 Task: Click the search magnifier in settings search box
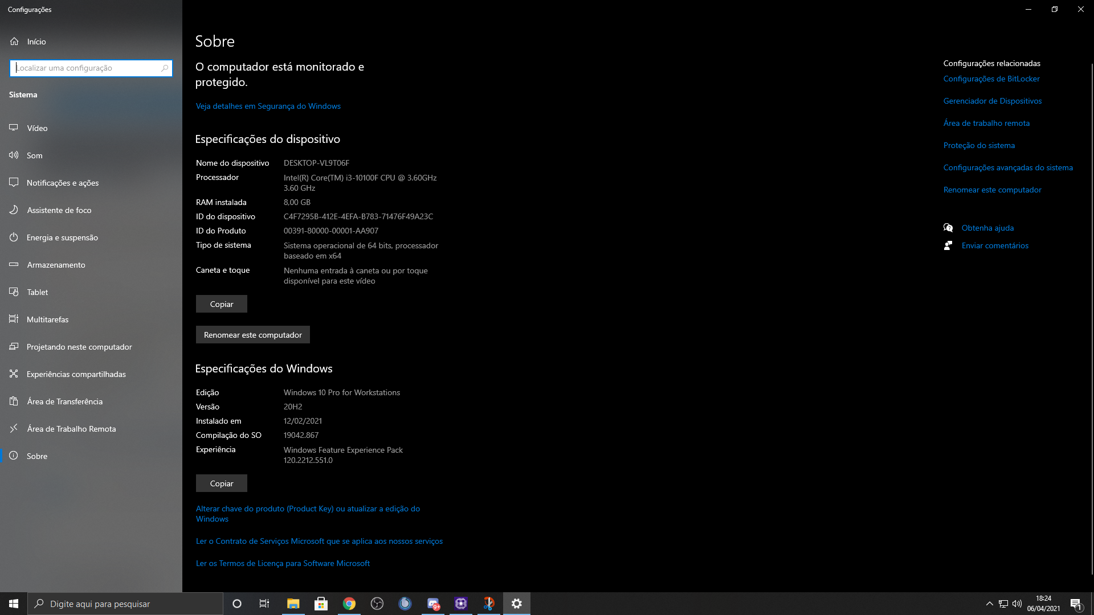click(x=165, y=68)
